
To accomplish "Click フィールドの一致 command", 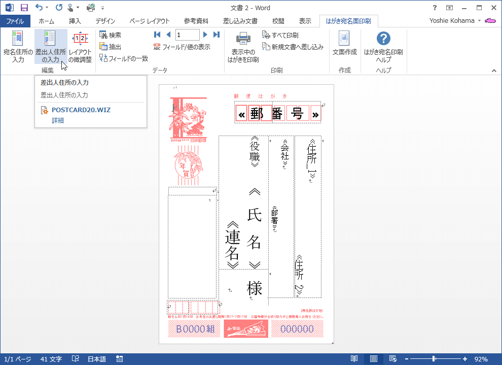I will [x=124, y=58].
